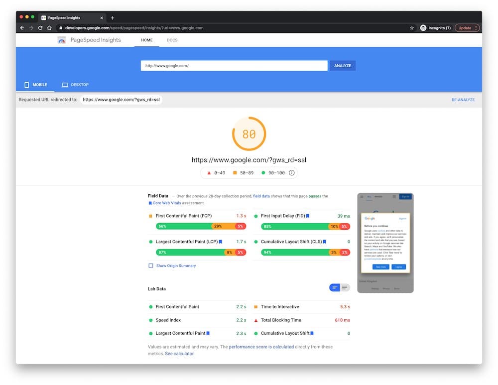
Task: Switch to the MOBILE results tab
Action: [x=35, y=85]
